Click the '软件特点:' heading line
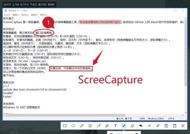Viewport: 190px width, 134px height. pos(9,29)
